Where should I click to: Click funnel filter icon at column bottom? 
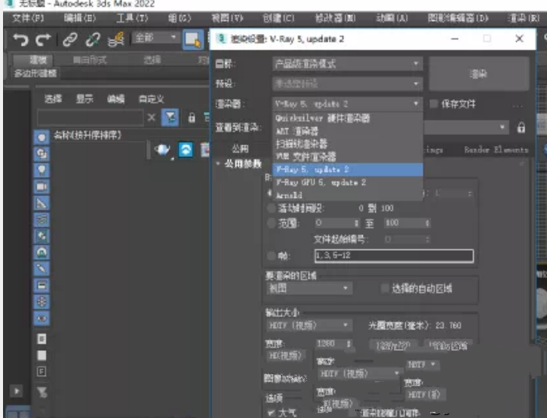point(41,392)
